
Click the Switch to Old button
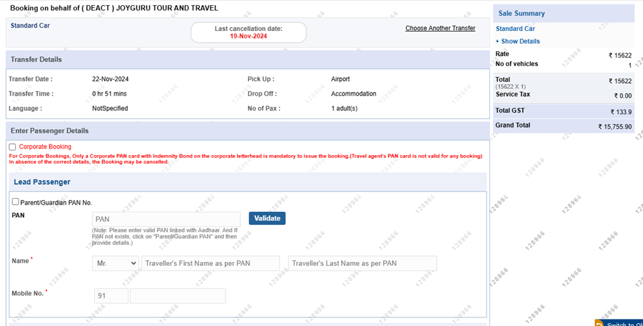point(623,323)
